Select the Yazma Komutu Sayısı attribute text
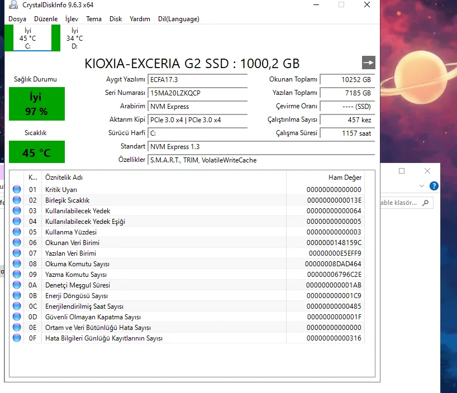The width and height of the screenshot is (457, 393). pos(76,275)
